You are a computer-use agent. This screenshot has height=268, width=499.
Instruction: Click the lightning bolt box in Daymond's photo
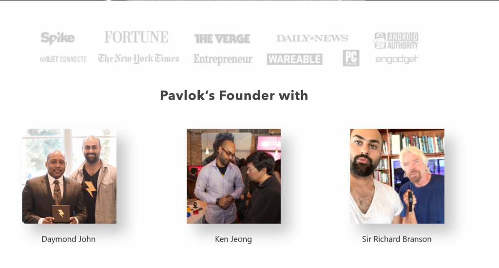(x=61, y=213)
